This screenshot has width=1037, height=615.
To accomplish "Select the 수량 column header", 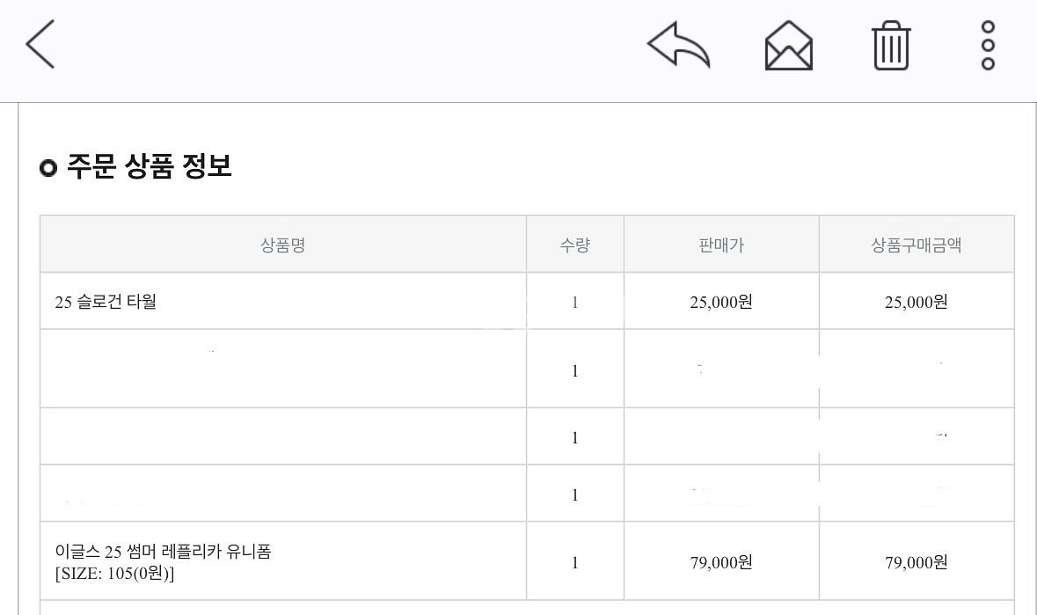I will click(574, 245).
